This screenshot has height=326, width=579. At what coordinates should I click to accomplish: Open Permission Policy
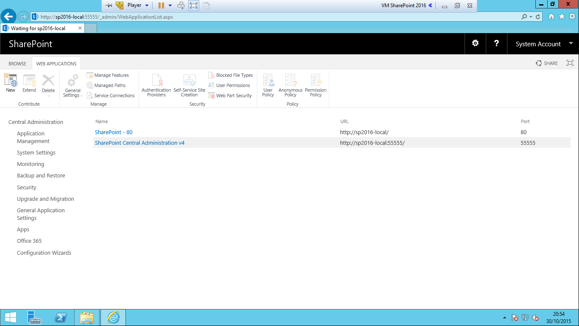[316, 86]
